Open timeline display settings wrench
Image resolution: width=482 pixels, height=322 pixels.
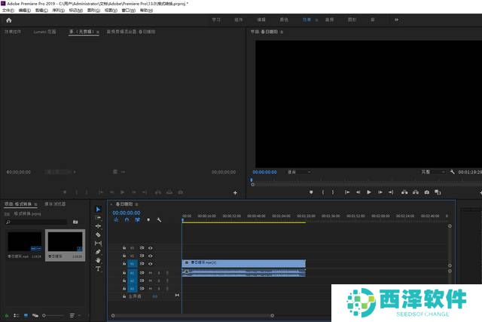pyautogui.click(x=159, y=219)
